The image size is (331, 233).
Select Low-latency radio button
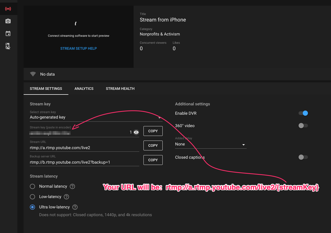(x=32, y=197)
